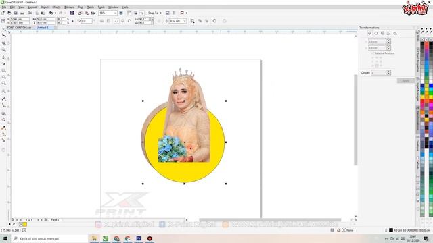Click the full-screen preview icon
The height and width of the screenshot is (243, 433).
pos(121,13)
